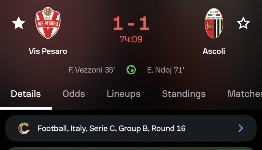
Task: Open the Lineups tab
Action: click(x=123, y=94)
